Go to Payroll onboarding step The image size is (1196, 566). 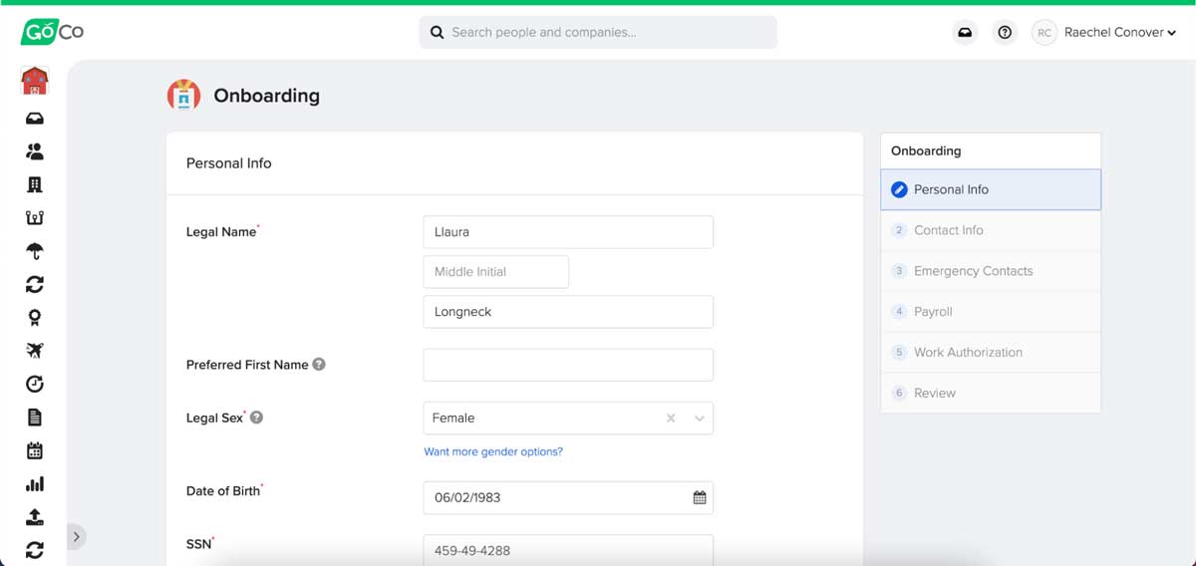click(x=991, y=312)
